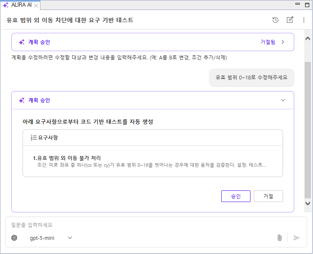Open the chat history clock icon
Image resolution: width=313 pixels, height=254 pixels.
coord(275,20)
